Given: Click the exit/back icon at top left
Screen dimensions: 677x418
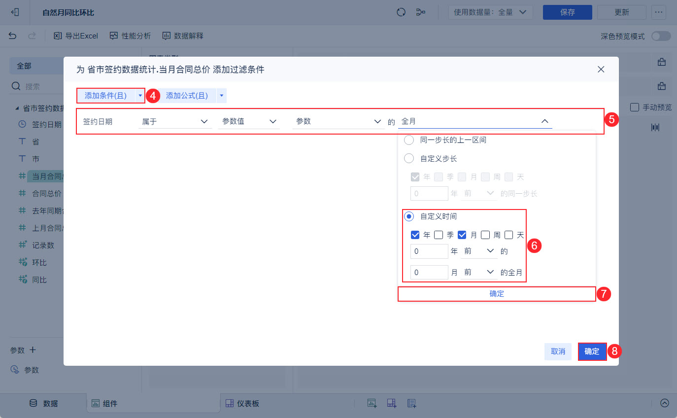Looking at the screenshot, I should click(15, 12).
